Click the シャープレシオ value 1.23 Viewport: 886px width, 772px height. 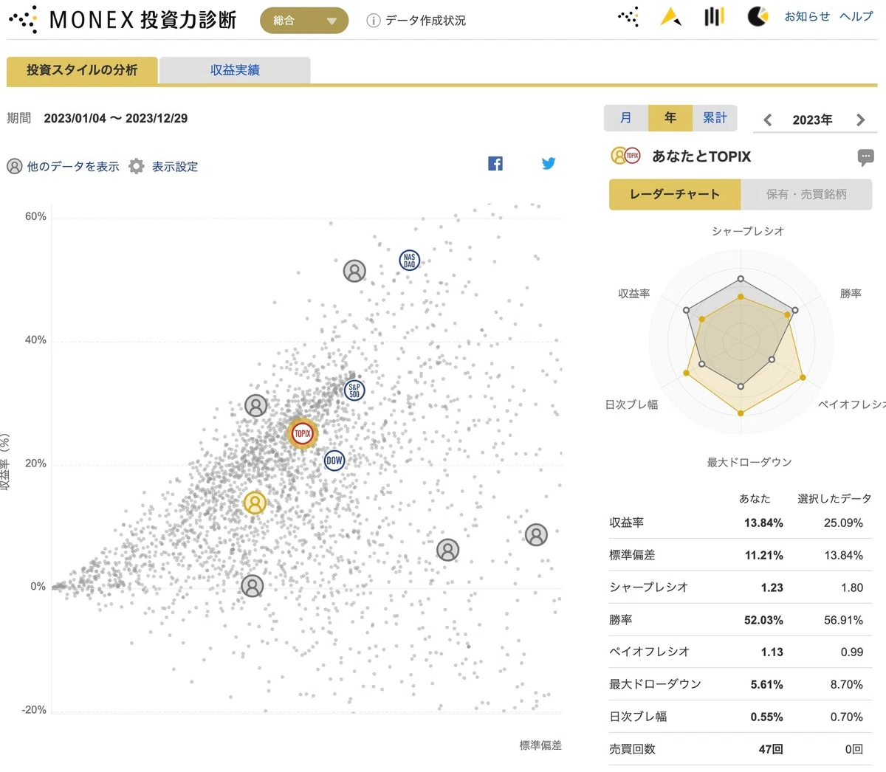[x=772, y=588]
